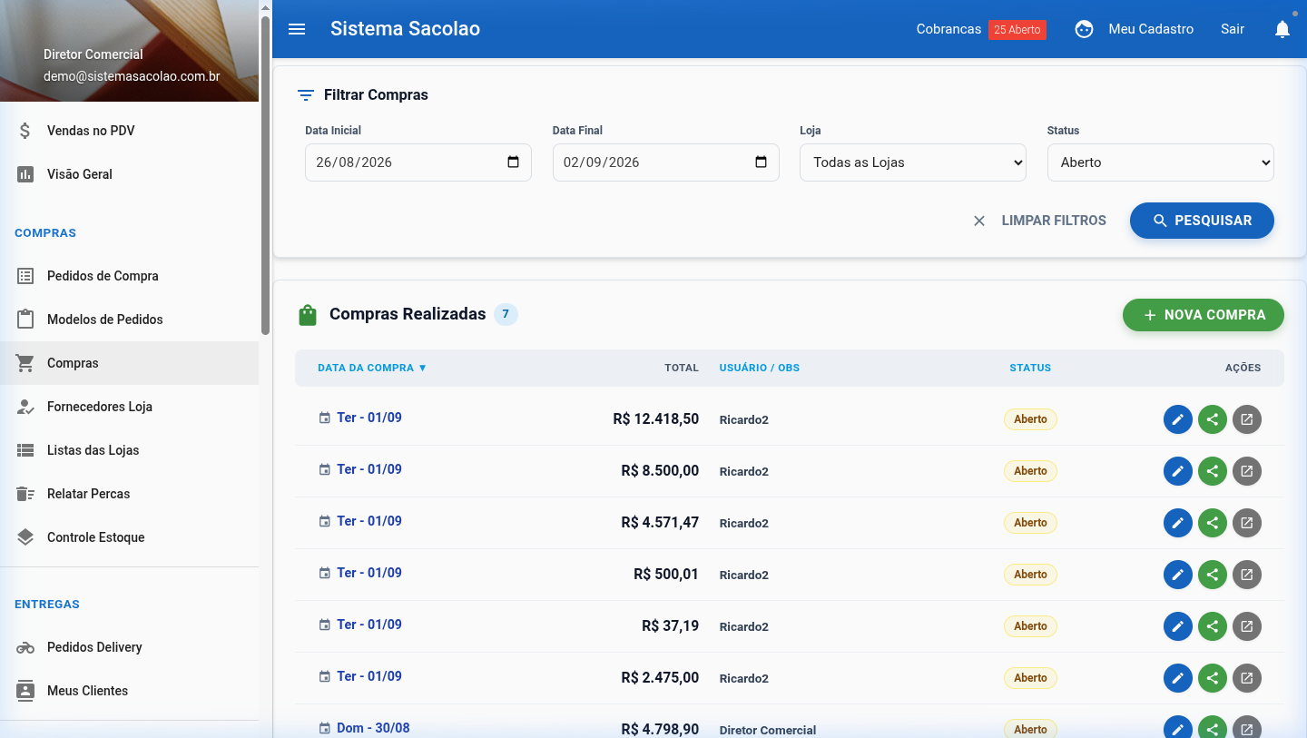1307x738 pixels.
Task: Share the R$ 37,19 purchase
Action: (x=1213, y=626)
